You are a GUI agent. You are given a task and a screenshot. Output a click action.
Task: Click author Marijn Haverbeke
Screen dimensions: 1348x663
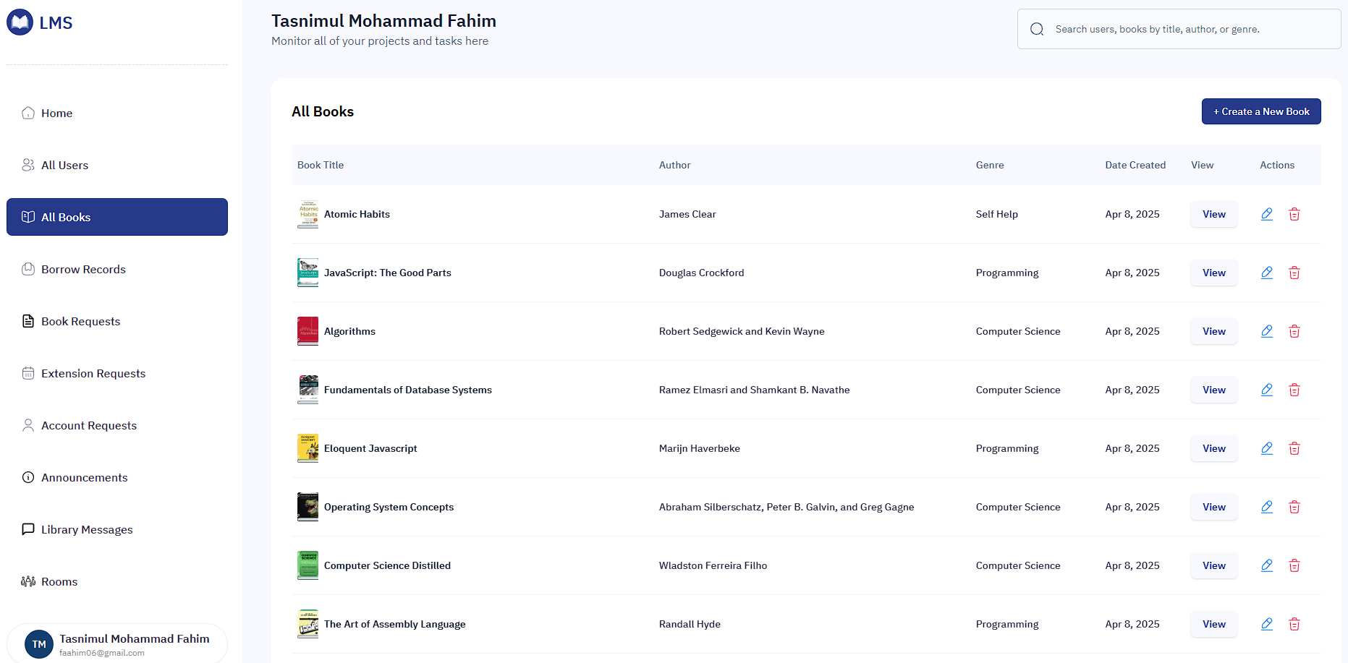coord(699,448)
